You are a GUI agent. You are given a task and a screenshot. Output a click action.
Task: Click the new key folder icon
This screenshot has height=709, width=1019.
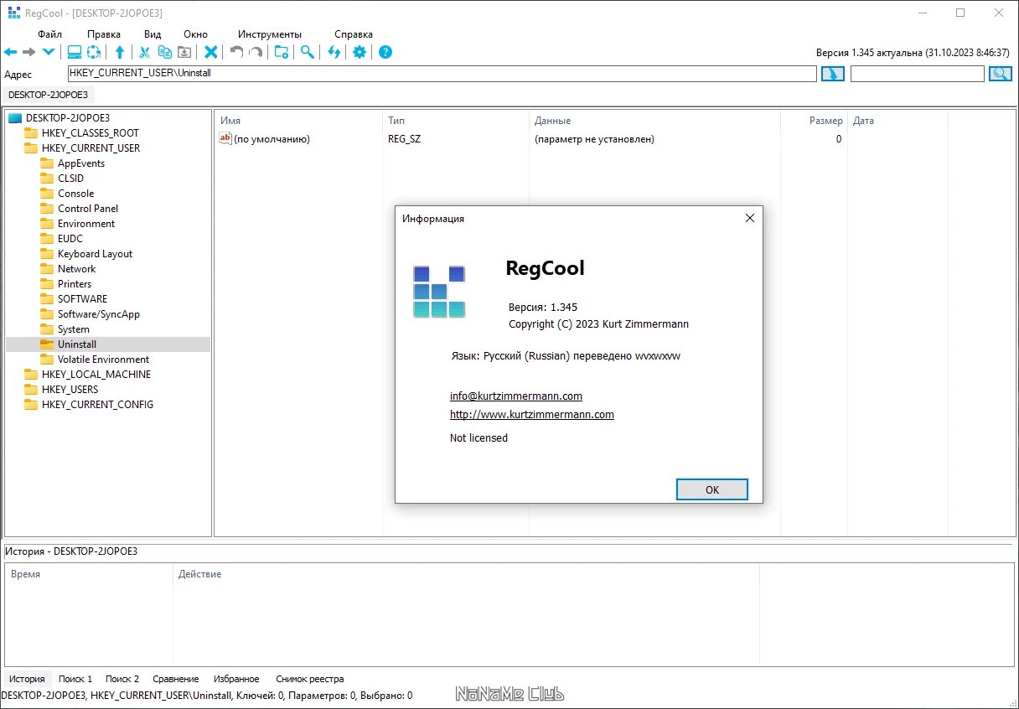tap(282, 52)
